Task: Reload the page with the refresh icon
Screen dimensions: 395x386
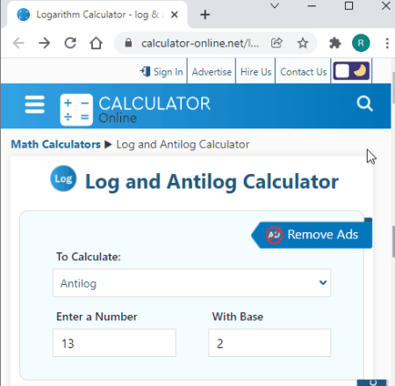Action: [70, 43]
